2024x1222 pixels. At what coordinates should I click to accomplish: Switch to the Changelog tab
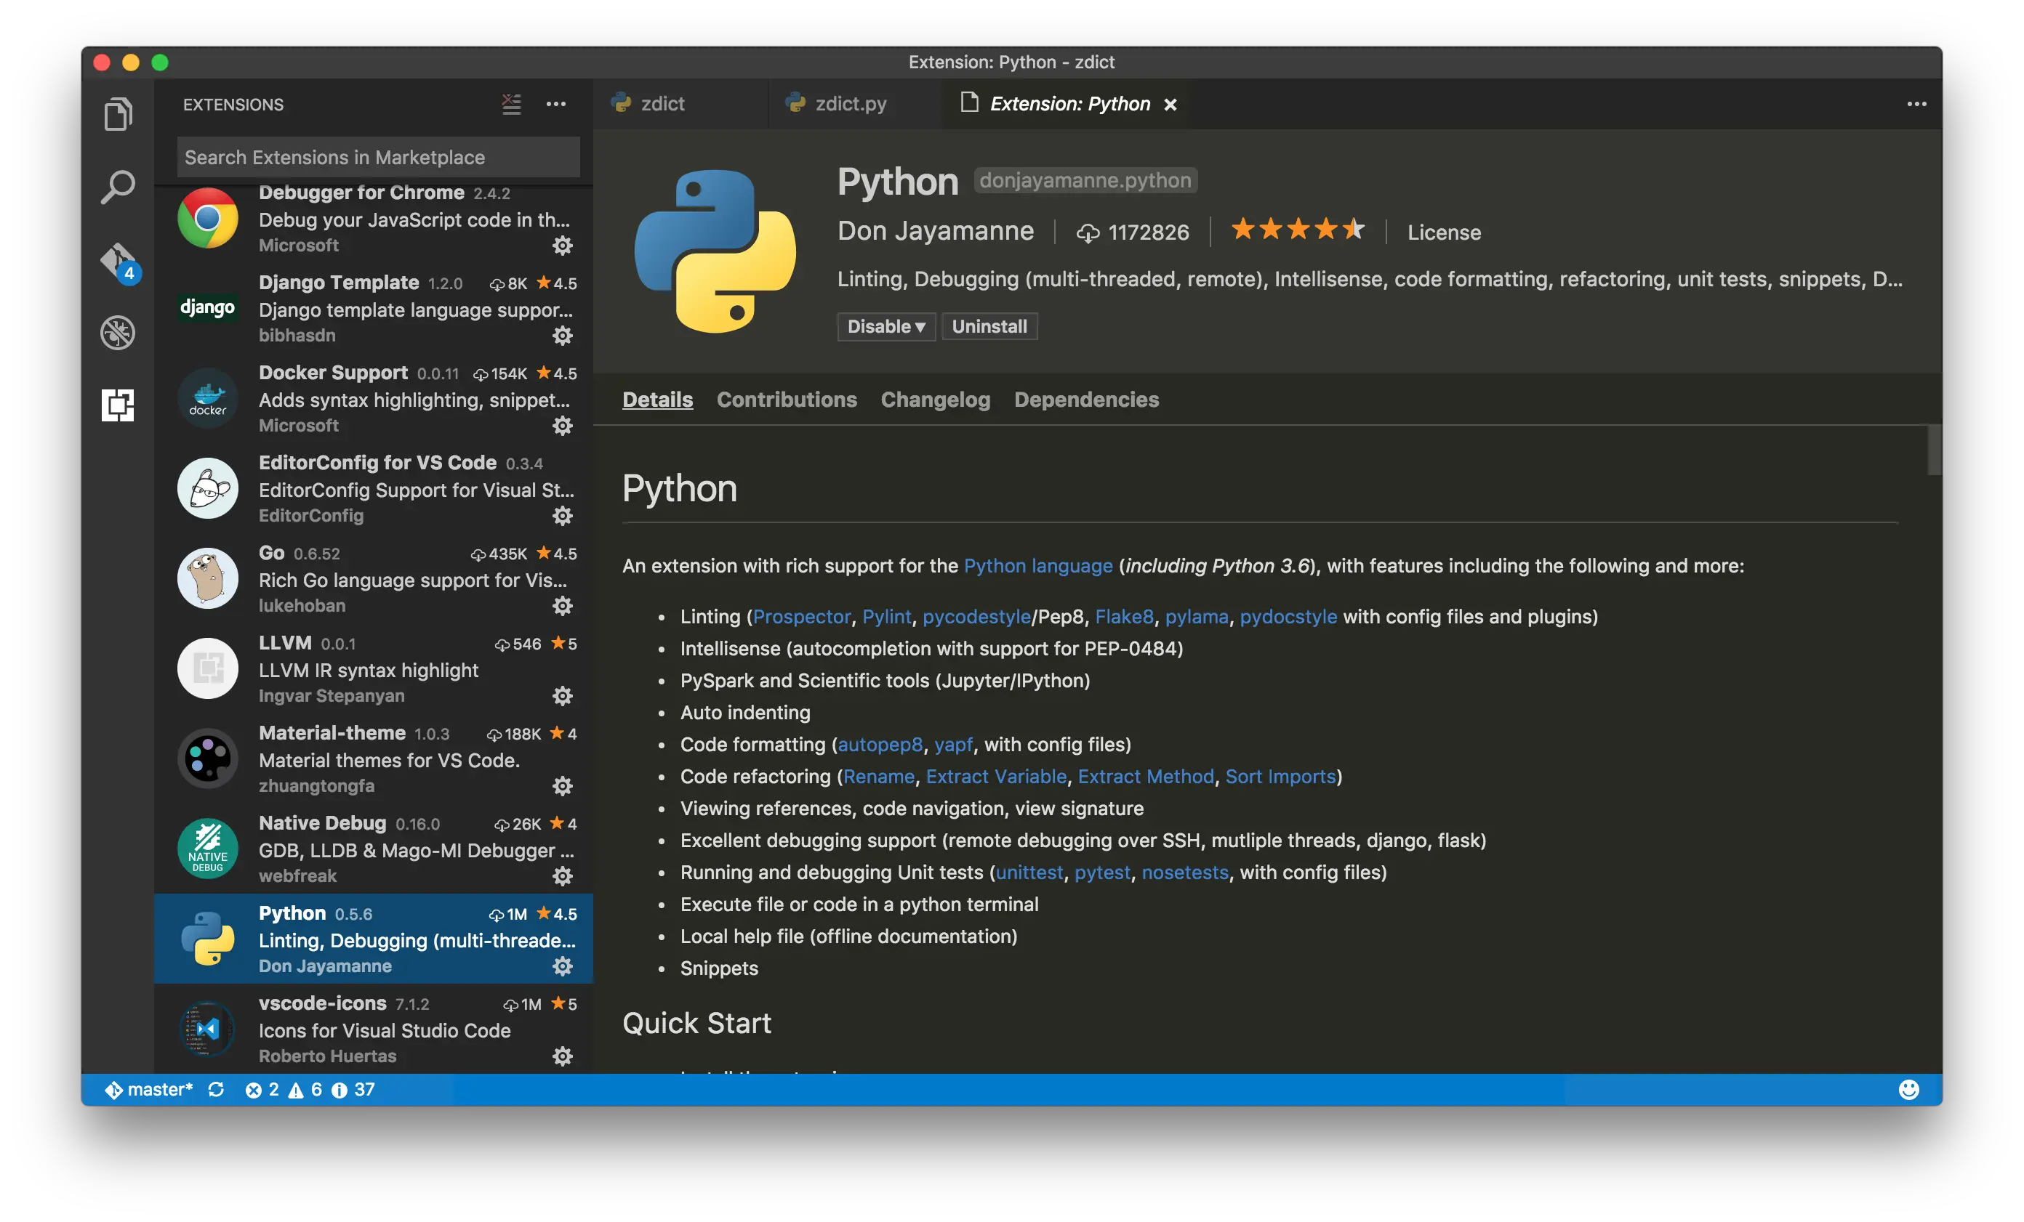click(x=935, y=400)
